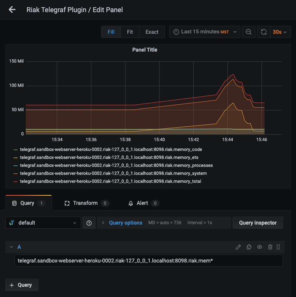Click the 15:34 time axis label
Image resolution: width=296 pixels, height=297 pixels.
(57, 140)
